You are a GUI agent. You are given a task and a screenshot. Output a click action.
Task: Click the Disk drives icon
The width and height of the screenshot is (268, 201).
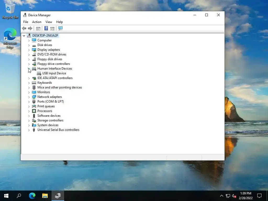(x=34, y=45)
